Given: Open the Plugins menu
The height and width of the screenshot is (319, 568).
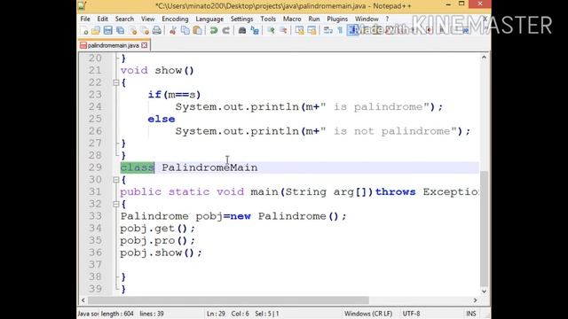Looking at the screenshot, I should tap(337, 19).
